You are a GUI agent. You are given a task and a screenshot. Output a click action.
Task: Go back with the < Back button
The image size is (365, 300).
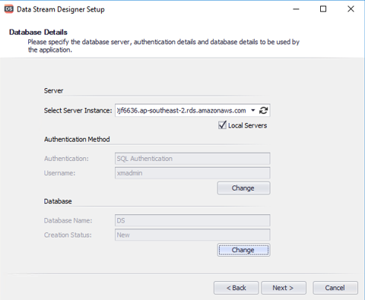236,288
